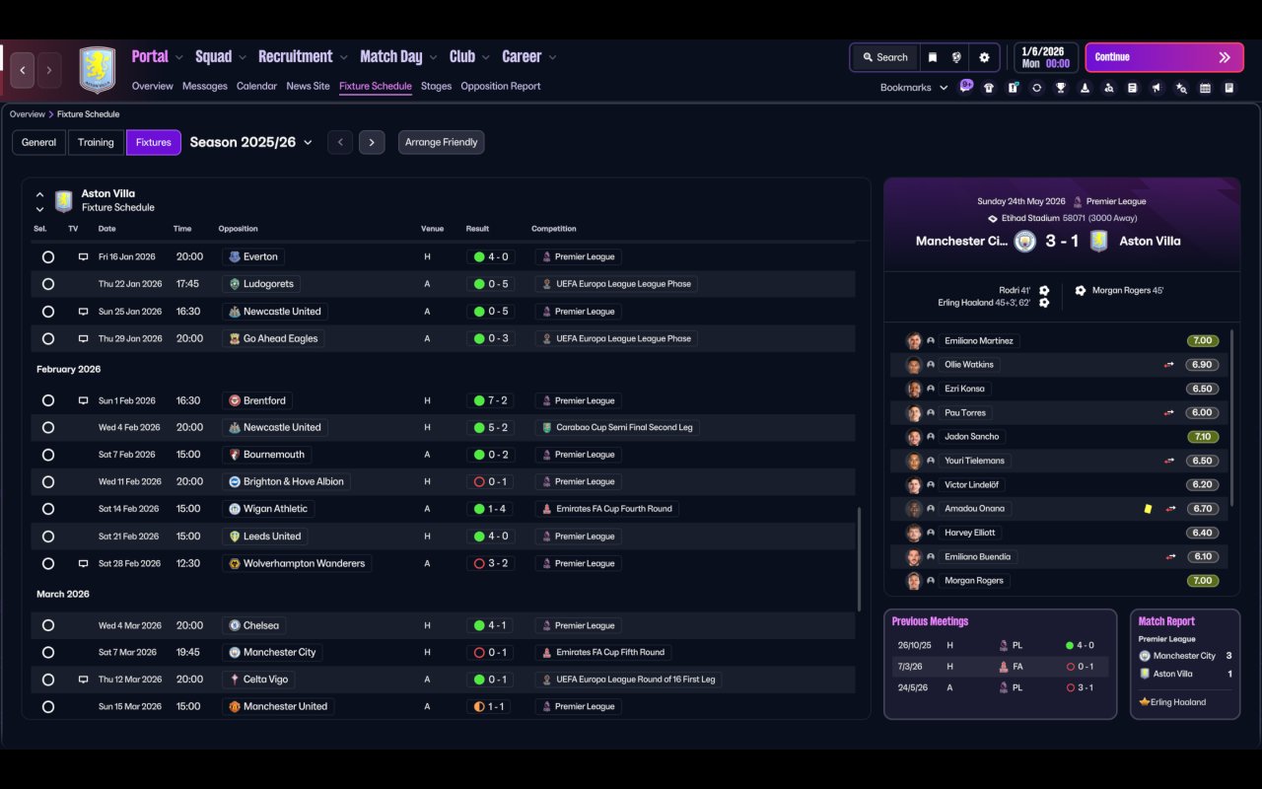Open the settings gear icon
The width and height of the screenshot is (1262, 789).
pyautogui.click(x=984, y=57)
